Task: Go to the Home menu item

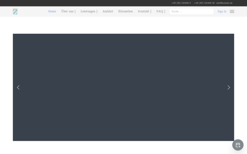Action: [52, 11]
